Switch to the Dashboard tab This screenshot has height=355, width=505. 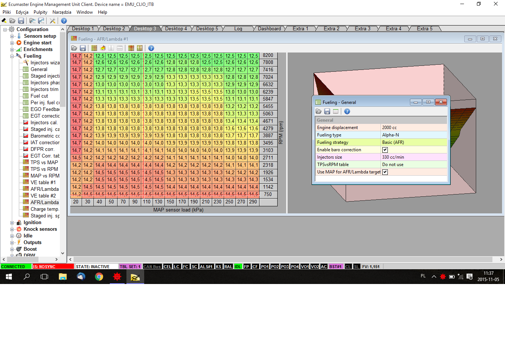pyautogui.click(x=269, y=29)
